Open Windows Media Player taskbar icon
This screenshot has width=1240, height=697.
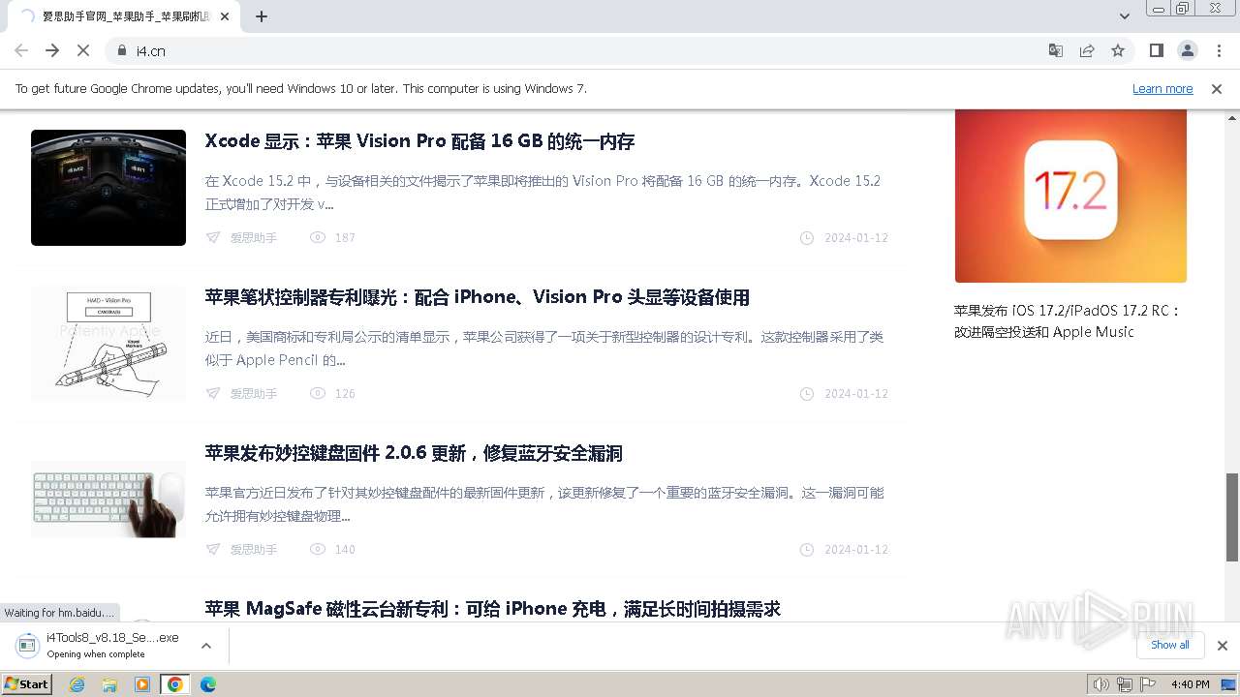pyautogui.click(x=142, y=684)
